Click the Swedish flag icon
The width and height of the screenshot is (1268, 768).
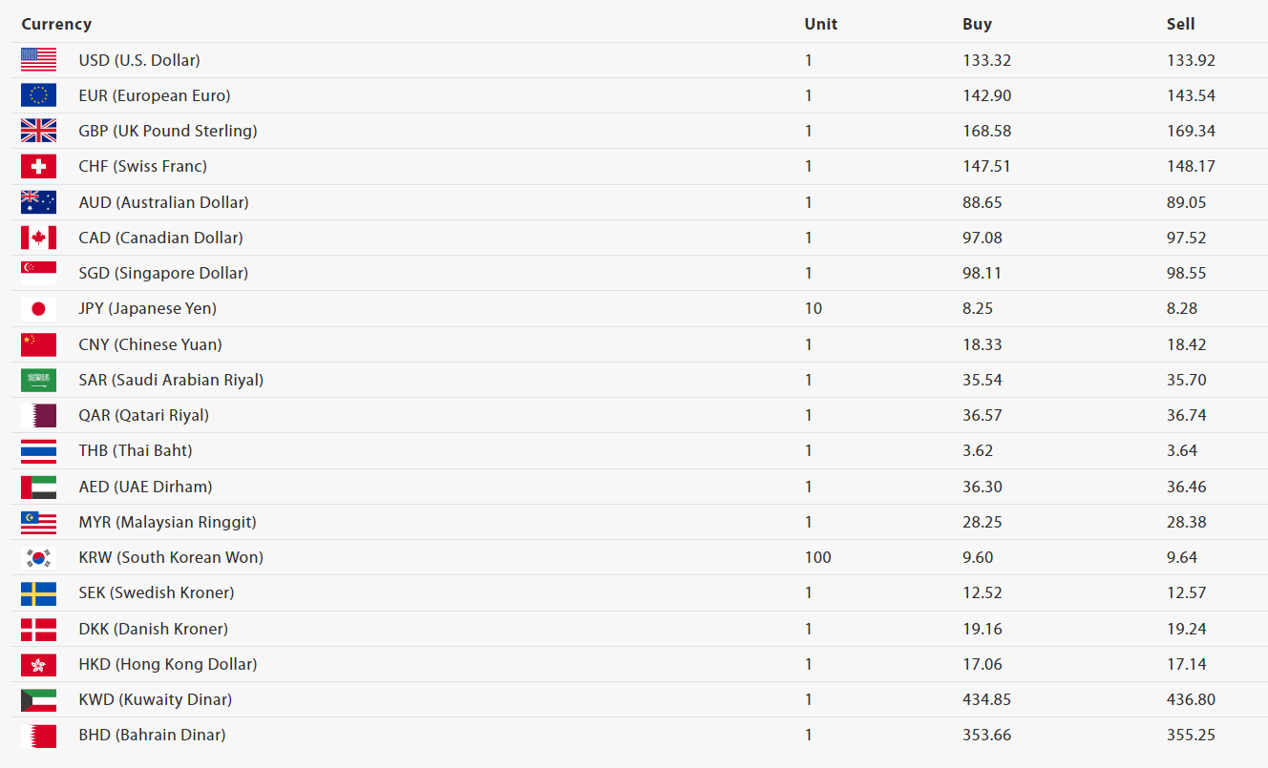(x=38, y=592)
